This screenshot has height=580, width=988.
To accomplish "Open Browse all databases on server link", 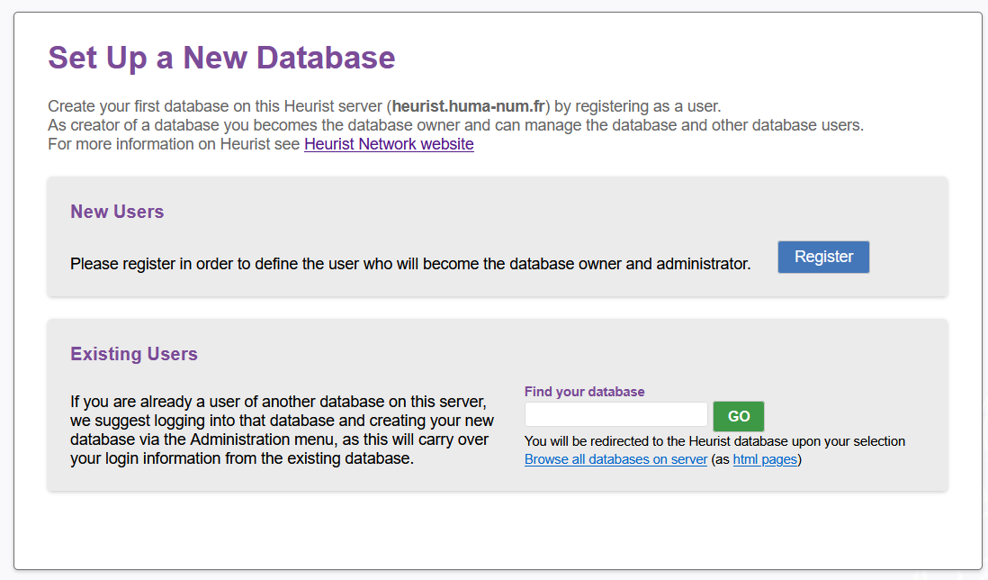I will 615,459.
